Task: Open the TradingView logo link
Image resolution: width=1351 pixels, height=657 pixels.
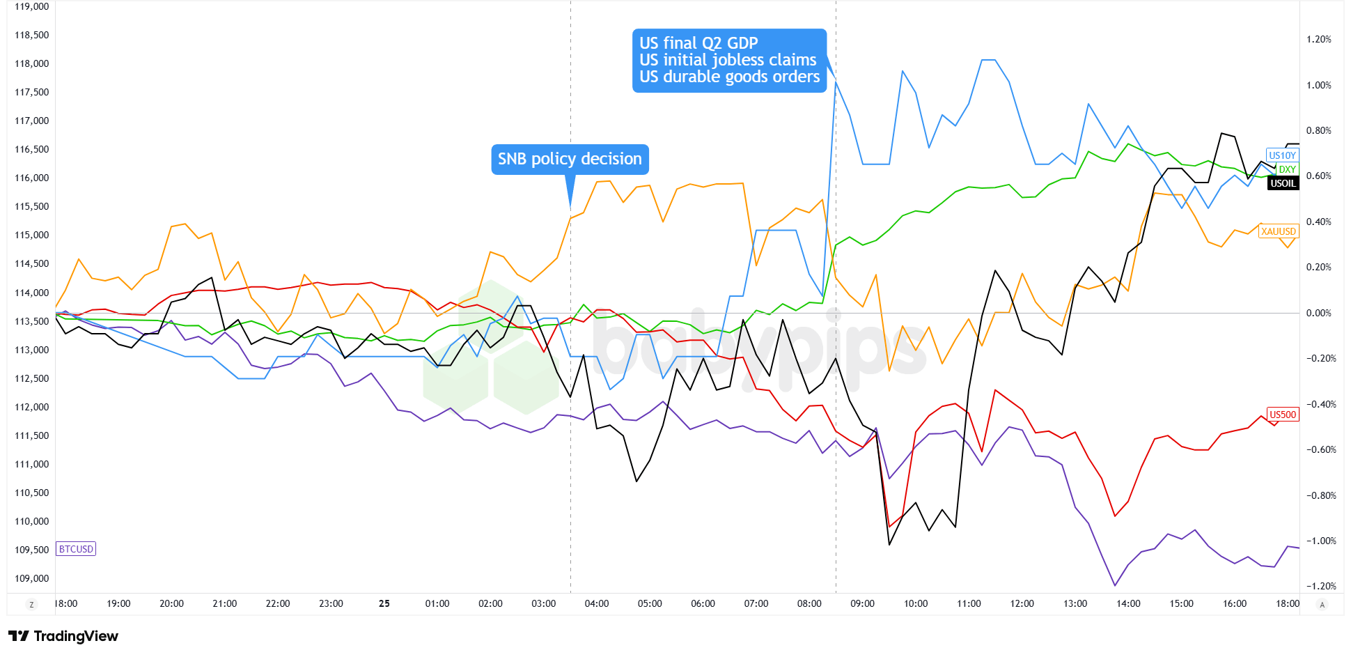Action: click(63, 636)
